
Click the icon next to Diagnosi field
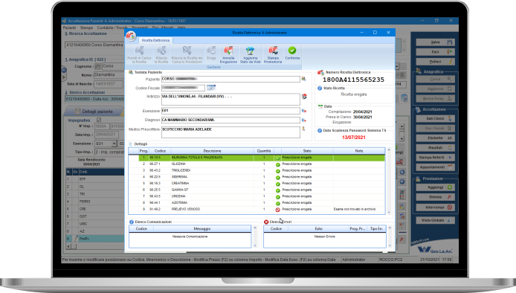point(304,120)
